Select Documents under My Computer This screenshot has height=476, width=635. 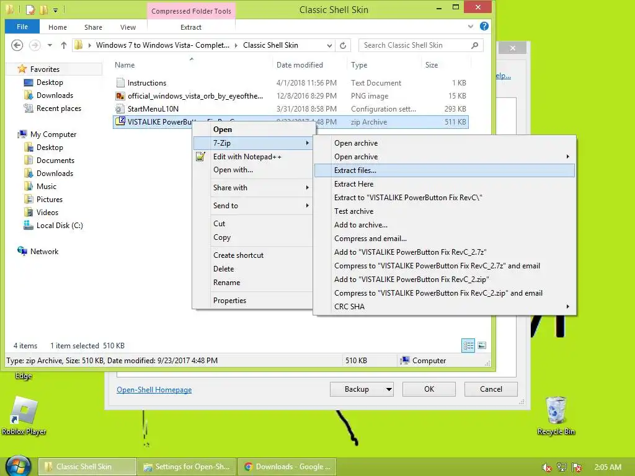click(50, 161)
